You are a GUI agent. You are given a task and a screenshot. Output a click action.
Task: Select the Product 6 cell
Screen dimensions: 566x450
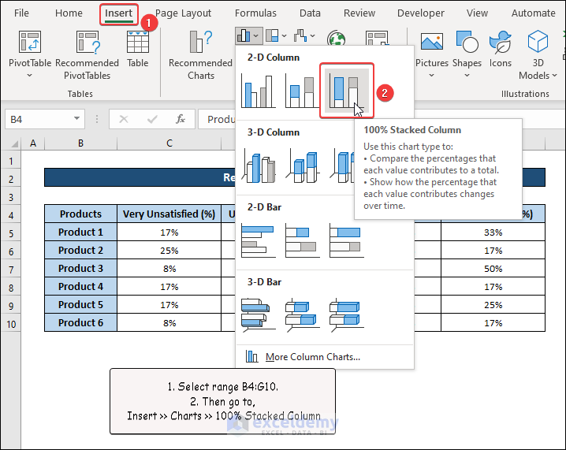[x=81, y=322]
